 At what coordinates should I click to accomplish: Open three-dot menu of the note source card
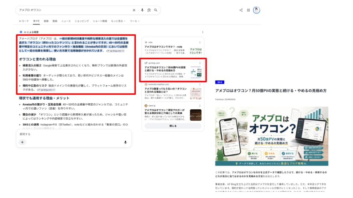coord(200,42)
